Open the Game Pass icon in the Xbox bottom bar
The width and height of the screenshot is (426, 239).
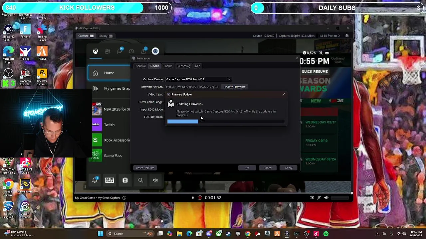(109, 180)
